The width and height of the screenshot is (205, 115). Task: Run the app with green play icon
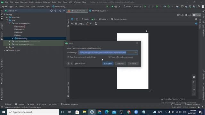click(145, 6)
